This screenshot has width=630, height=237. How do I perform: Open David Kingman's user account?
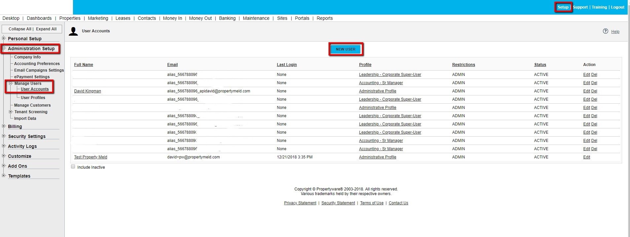point(87,91)
